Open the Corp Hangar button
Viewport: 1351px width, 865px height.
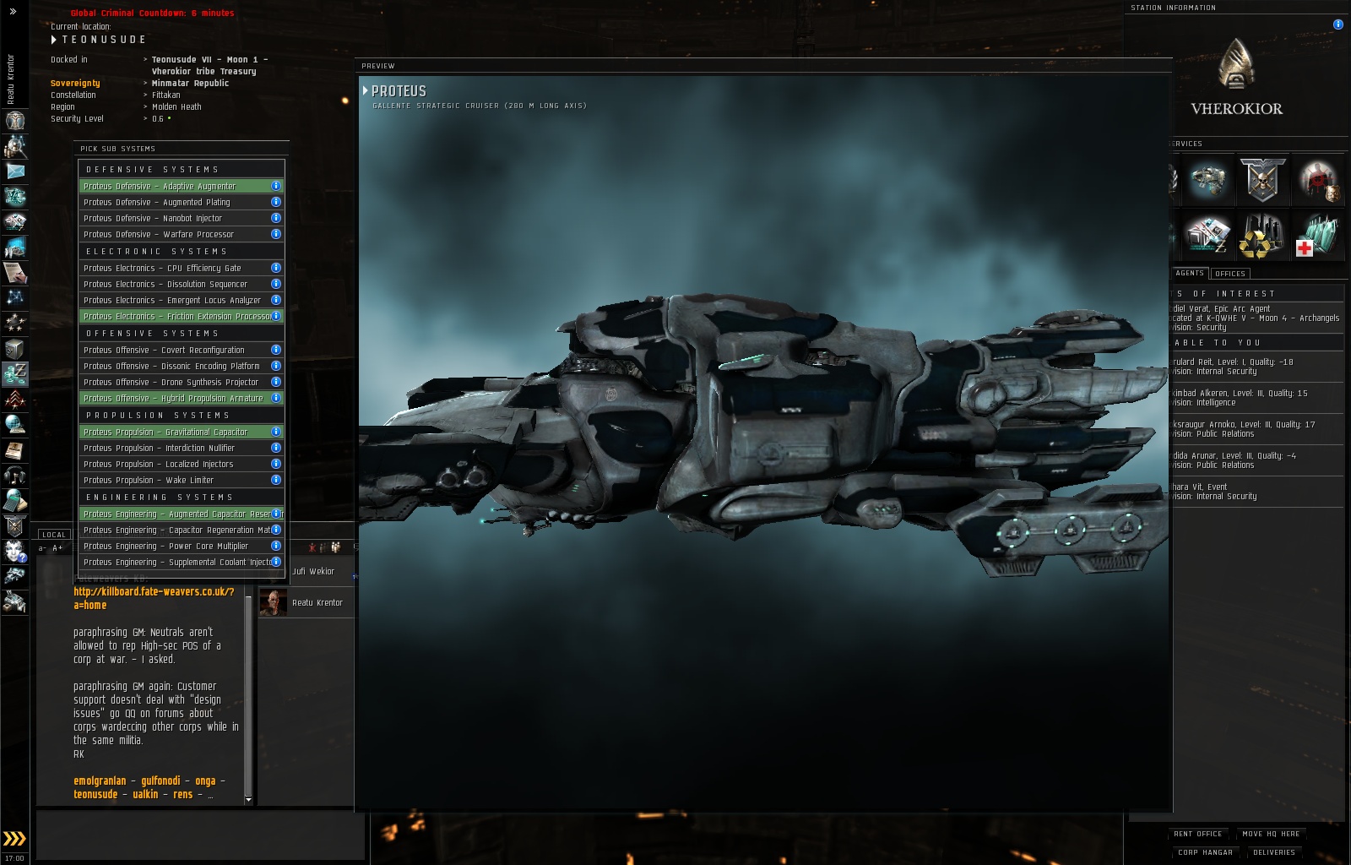[1205, 852]
